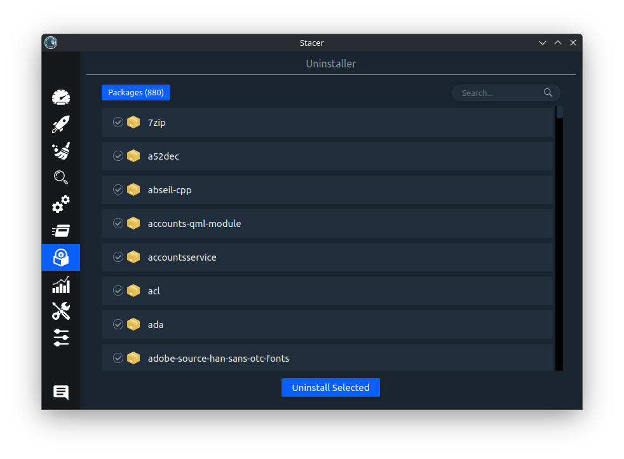Screen dimensions: 624x459
Task: Check the 7zip package checkbox
Action: [118, 122]
